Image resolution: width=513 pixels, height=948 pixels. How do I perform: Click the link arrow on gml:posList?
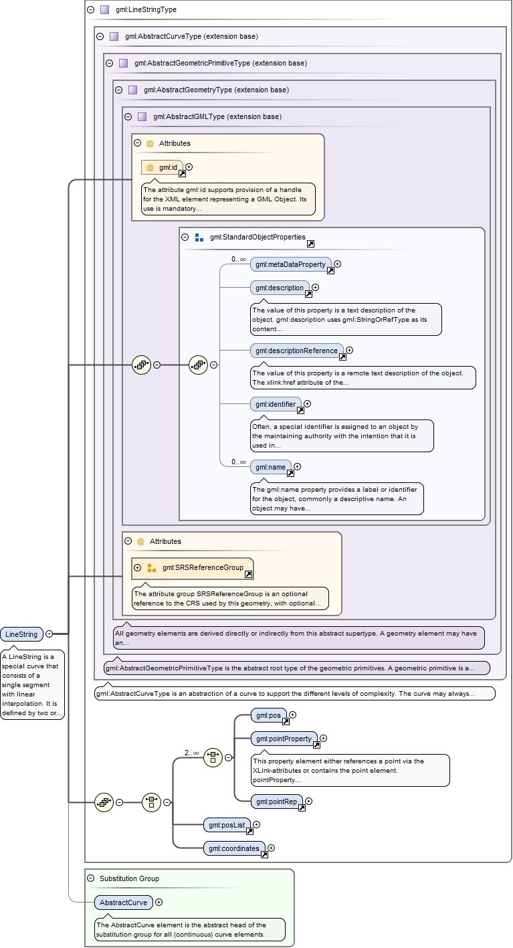point(249,832)
